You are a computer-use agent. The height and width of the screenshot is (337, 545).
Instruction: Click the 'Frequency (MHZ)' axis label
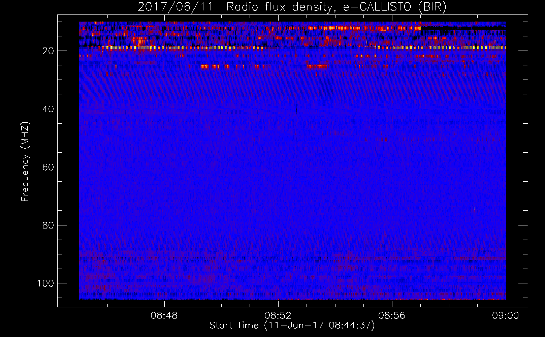coord(25,161)
